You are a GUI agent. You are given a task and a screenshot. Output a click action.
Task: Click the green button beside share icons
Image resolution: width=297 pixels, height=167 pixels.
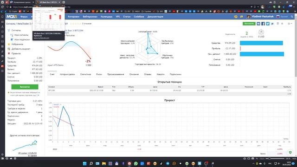pyautogui.click(x=249, y=24)
